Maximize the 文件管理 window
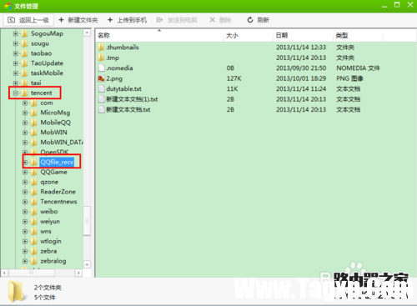 click(x=397, y=5)
